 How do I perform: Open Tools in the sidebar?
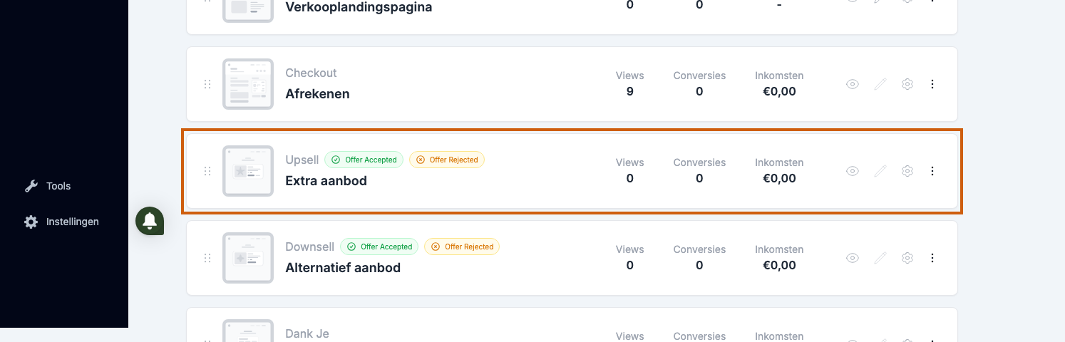tap(48, 186)
